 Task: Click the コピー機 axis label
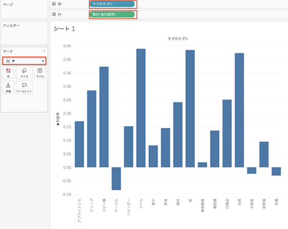click(x=104, y=205)
